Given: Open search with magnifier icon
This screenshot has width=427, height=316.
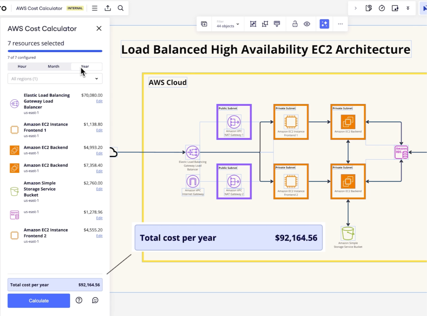Looking at the screenshot, I should tap(120, 8).
